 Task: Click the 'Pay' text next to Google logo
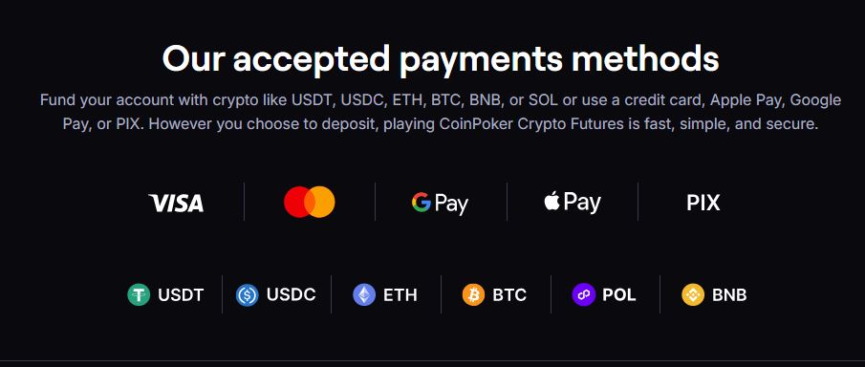451,205
